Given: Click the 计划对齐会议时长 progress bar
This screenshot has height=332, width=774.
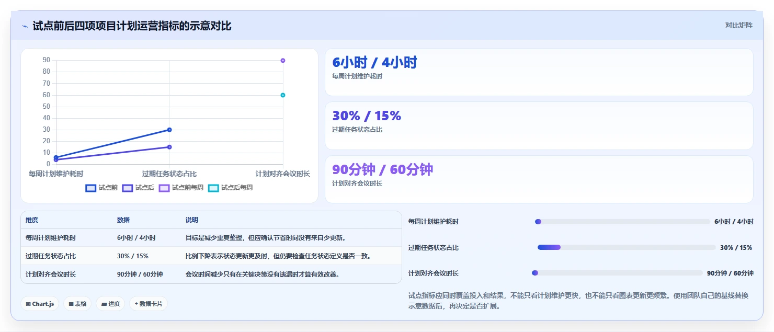Looking at the screenshot, I should point(617,273).
